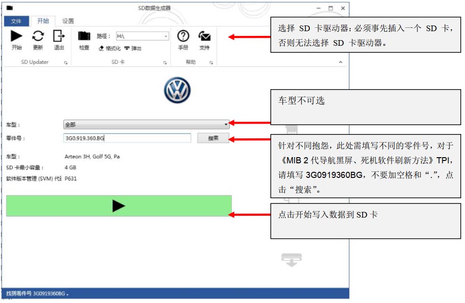Image resolution: width=465 pixels, height=303 pixels.
Task: Click the 搜索 search button
Action: (214, 137)
